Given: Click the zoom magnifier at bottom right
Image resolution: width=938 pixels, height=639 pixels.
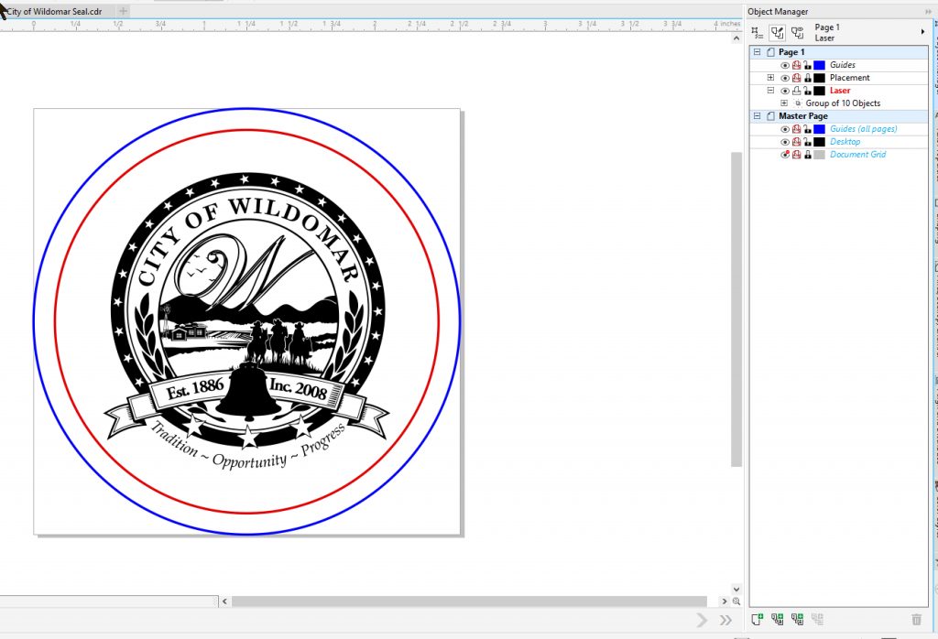Looking at the screenshot, I should point(737,601).
